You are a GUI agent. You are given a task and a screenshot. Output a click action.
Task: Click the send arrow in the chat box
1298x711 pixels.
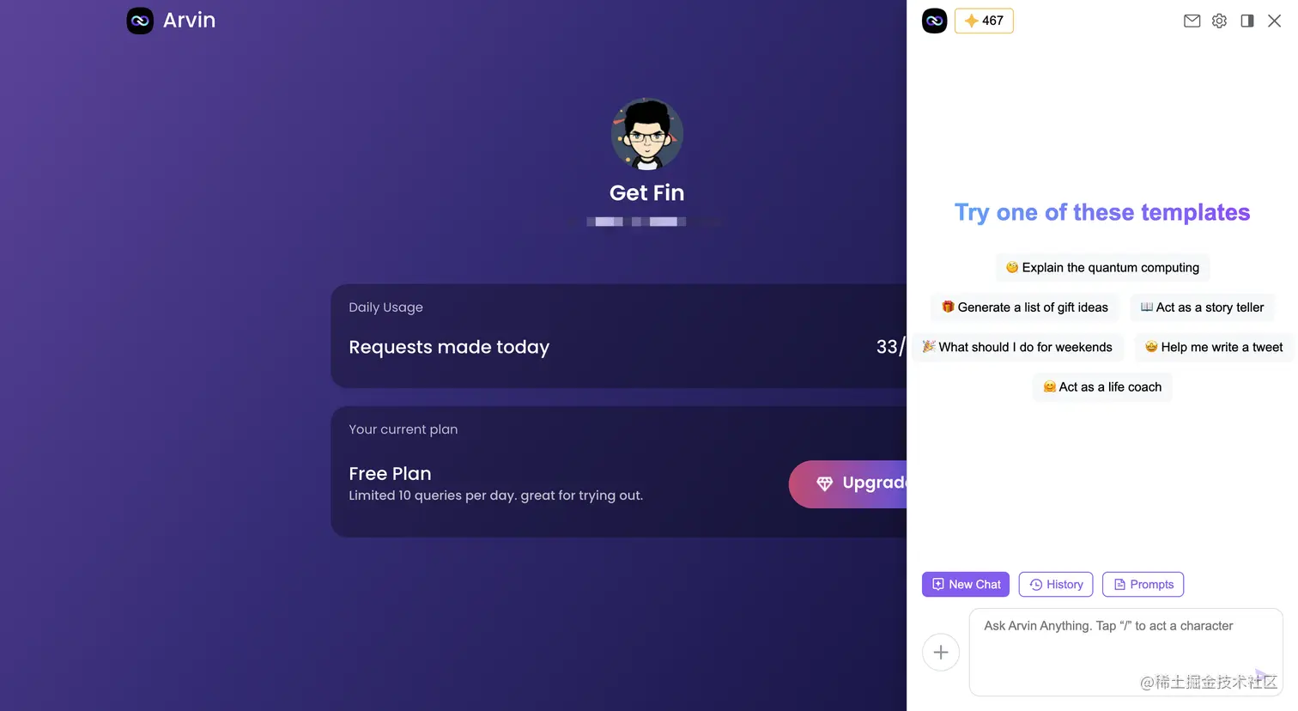1261,676
